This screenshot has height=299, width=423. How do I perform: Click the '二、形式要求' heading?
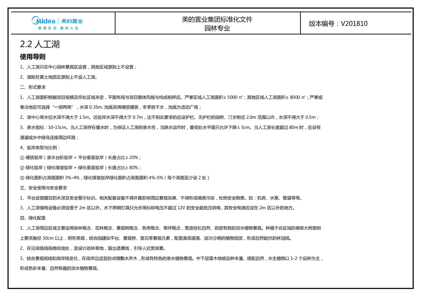pyautogui.click(x=33, y=87)
